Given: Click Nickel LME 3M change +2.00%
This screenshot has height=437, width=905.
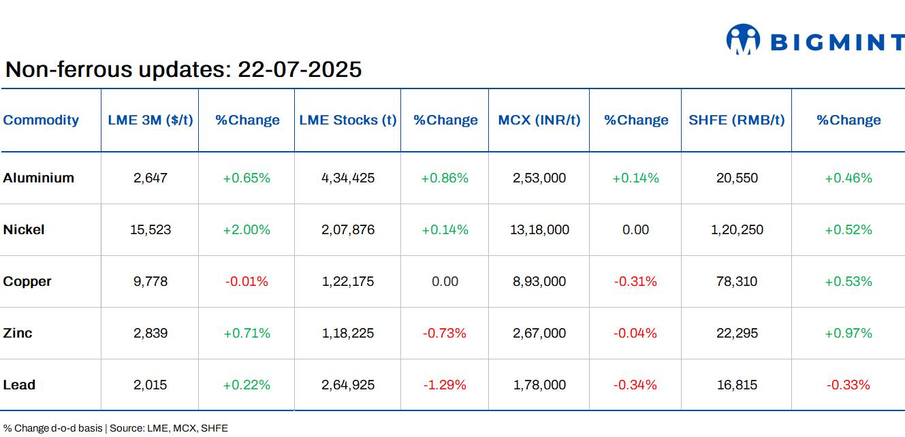Looking at the screenshot, I should 247,229.
